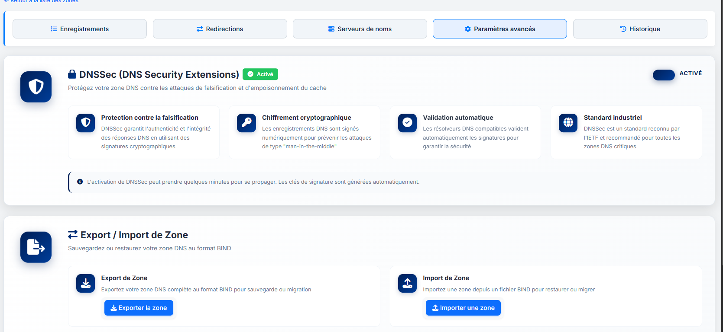Viewport: 723px width, 332px height.
Task: Disable the DNSSec toggle switch
Action: (663, 75)
